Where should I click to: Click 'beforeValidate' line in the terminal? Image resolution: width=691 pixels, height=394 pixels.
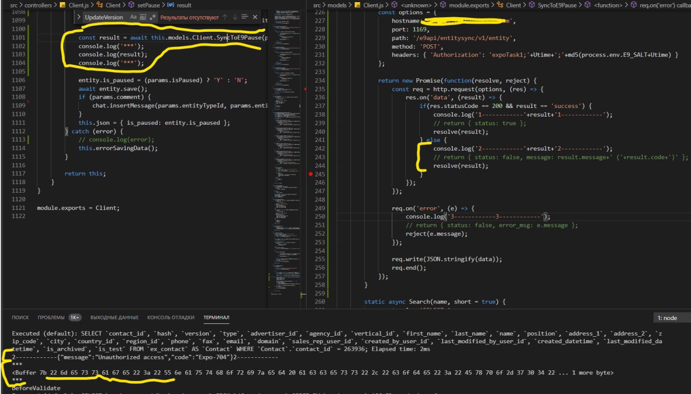(36, 388)
